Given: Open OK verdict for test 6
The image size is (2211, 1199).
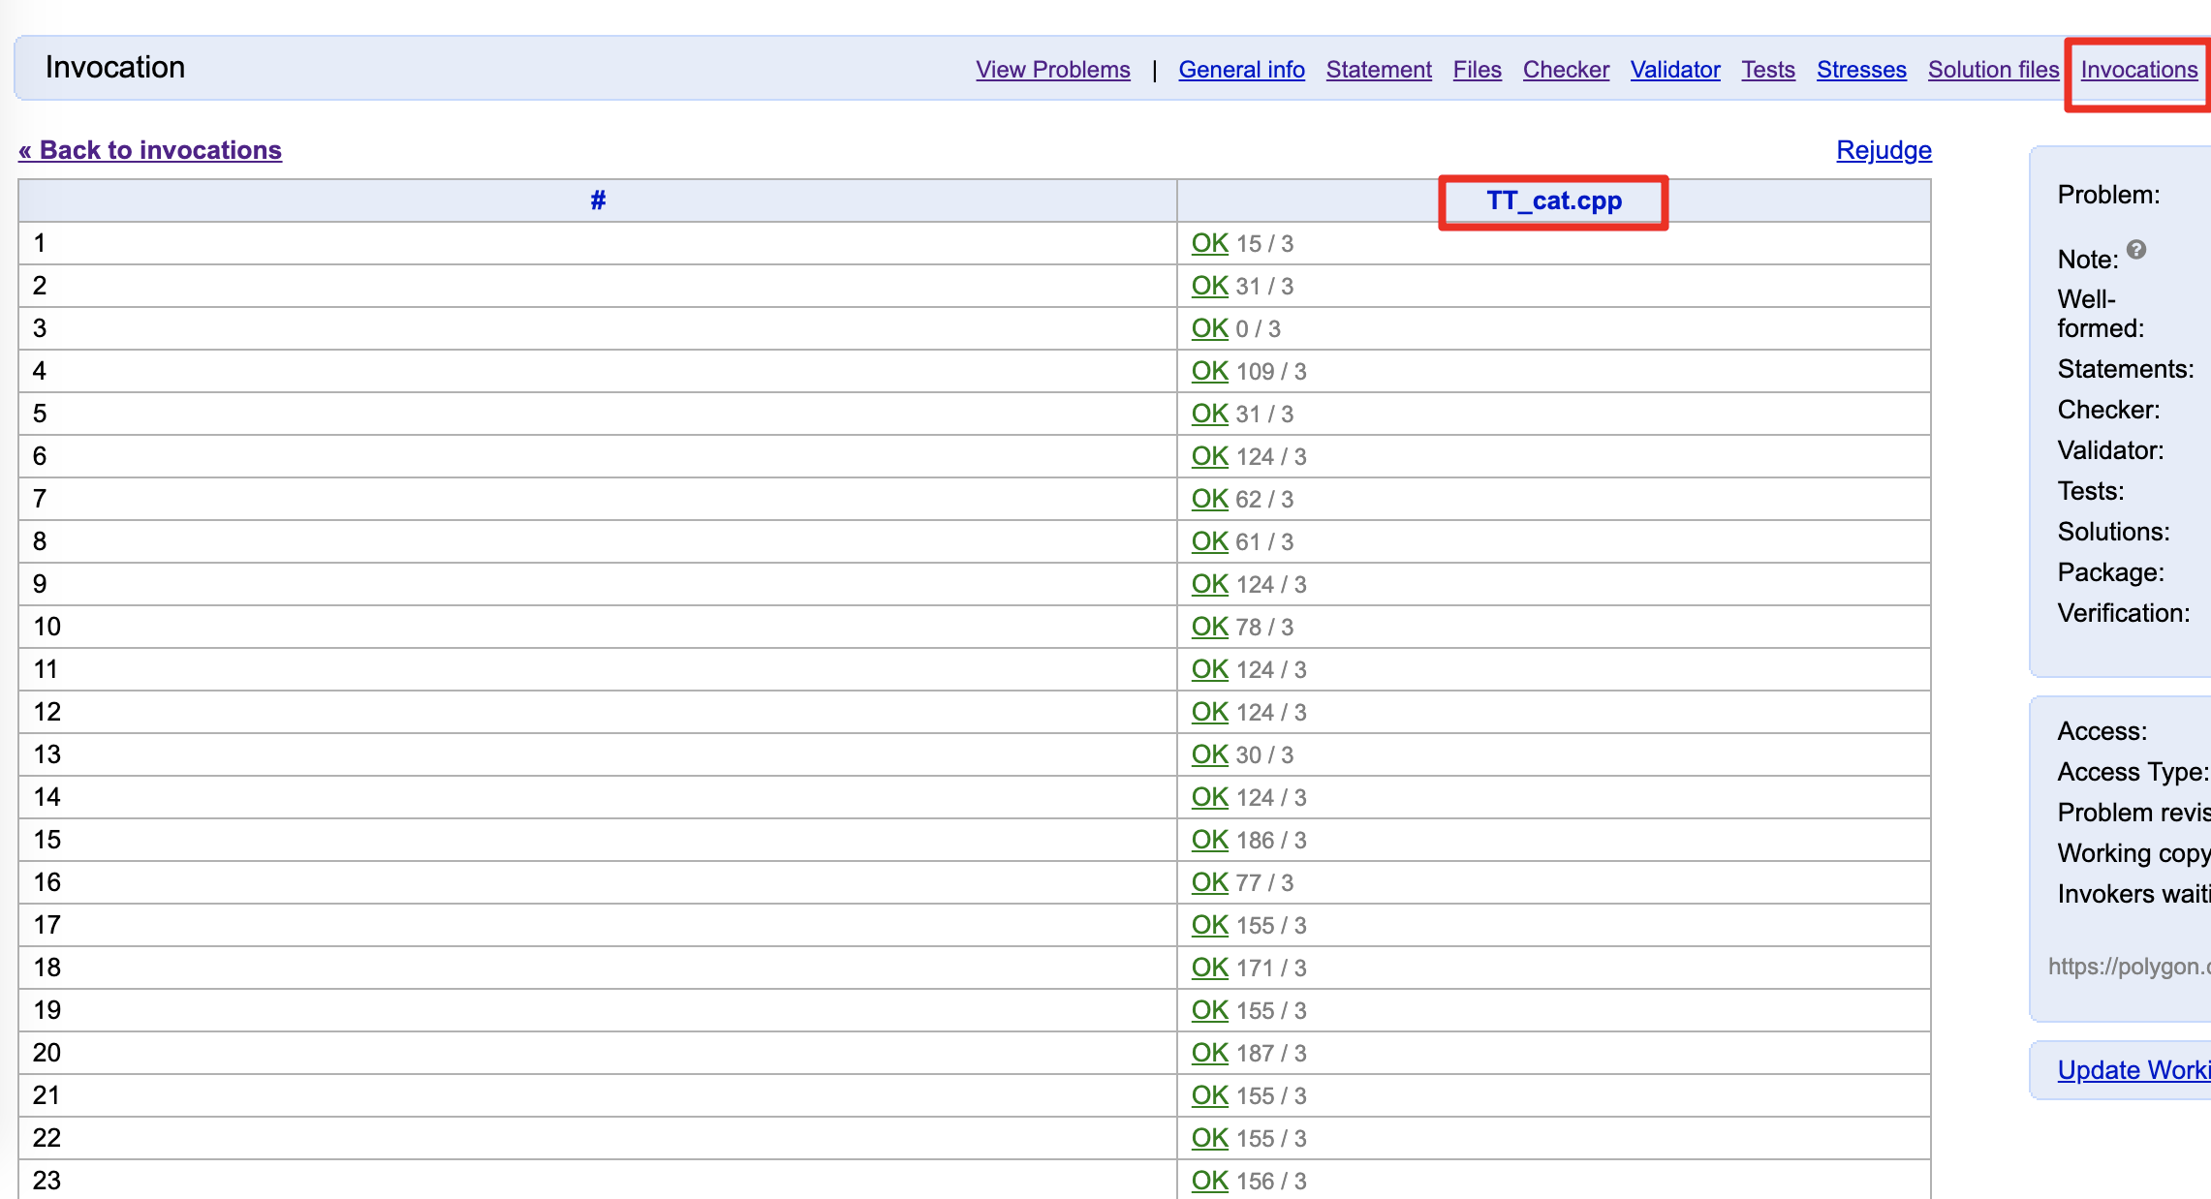Looking at the screenshot, I should pyautogui.click(x=1210, y=456).
